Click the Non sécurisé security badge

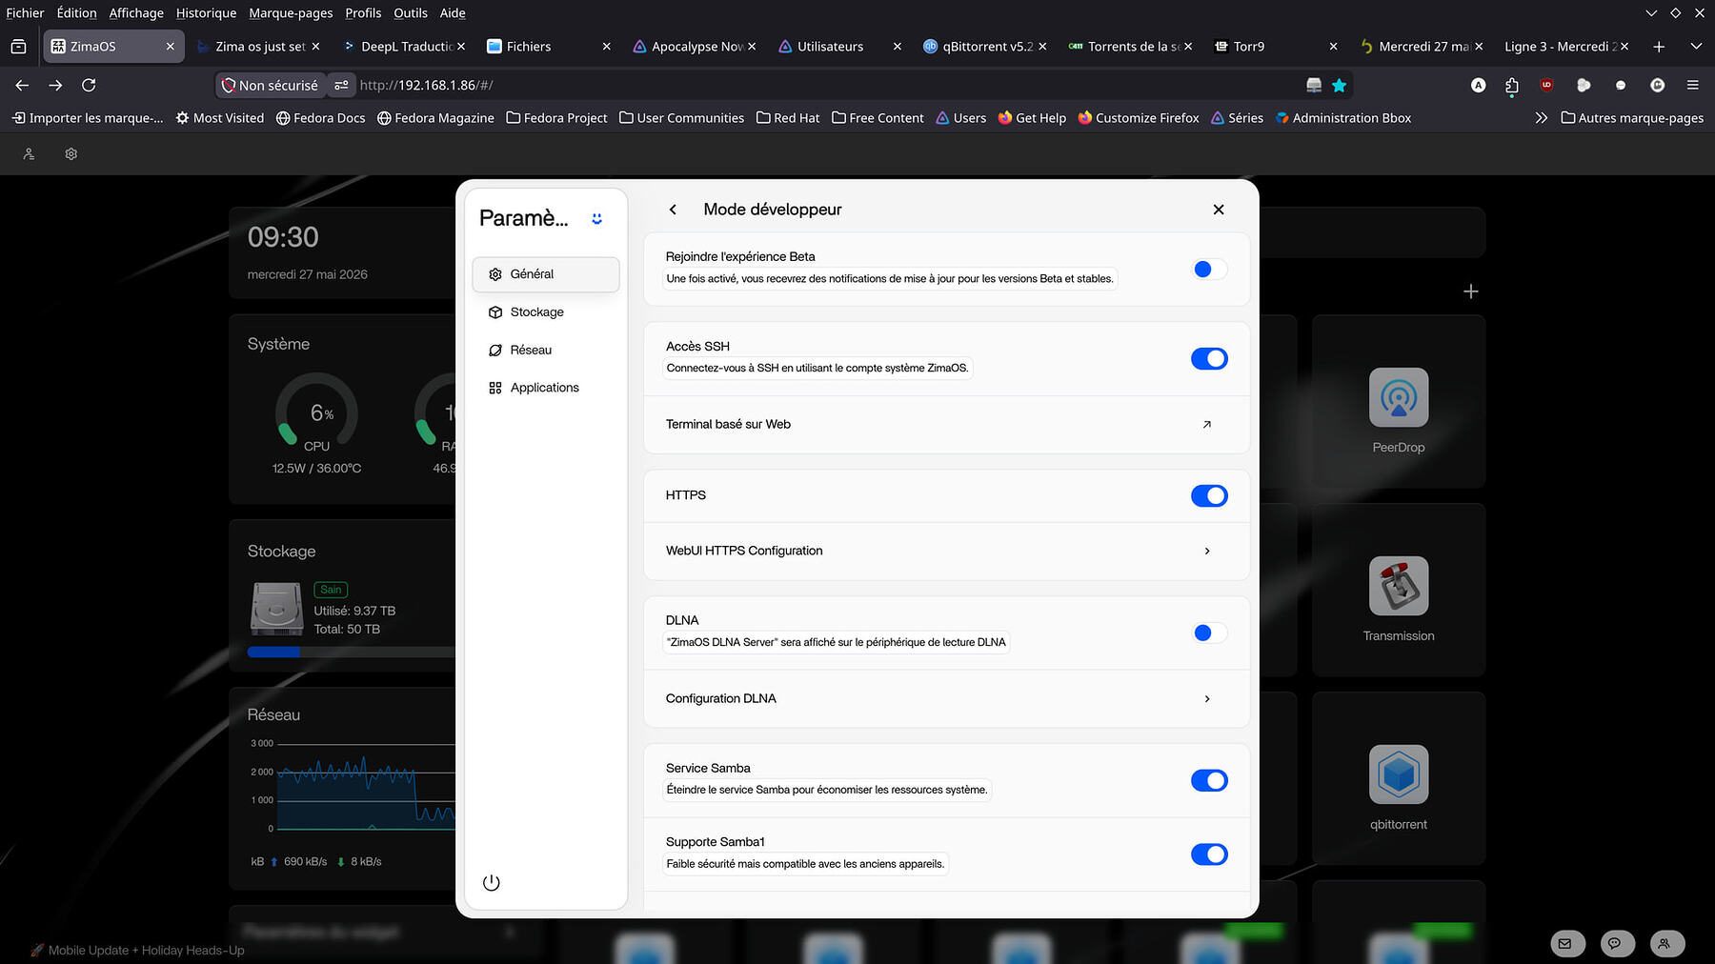(x=270, y=85)
